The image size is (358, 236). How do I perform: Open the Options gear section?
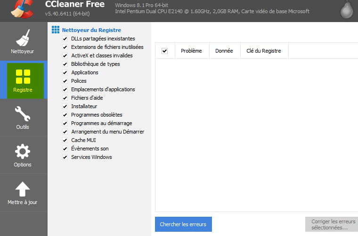[23, 156]
